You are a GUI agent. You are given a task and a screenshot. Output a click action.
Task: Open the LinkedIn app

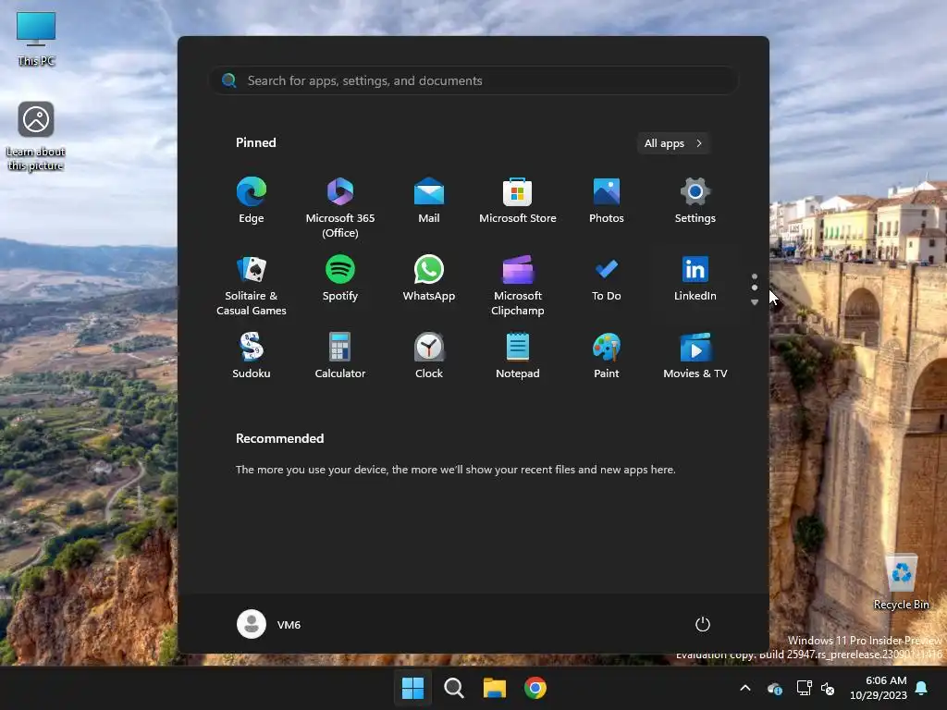tap(695, 278)
